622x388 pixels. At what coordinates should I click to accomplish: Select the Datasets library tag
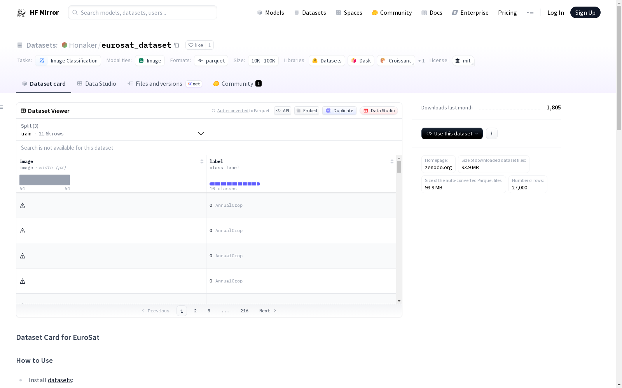pos(327,61)
